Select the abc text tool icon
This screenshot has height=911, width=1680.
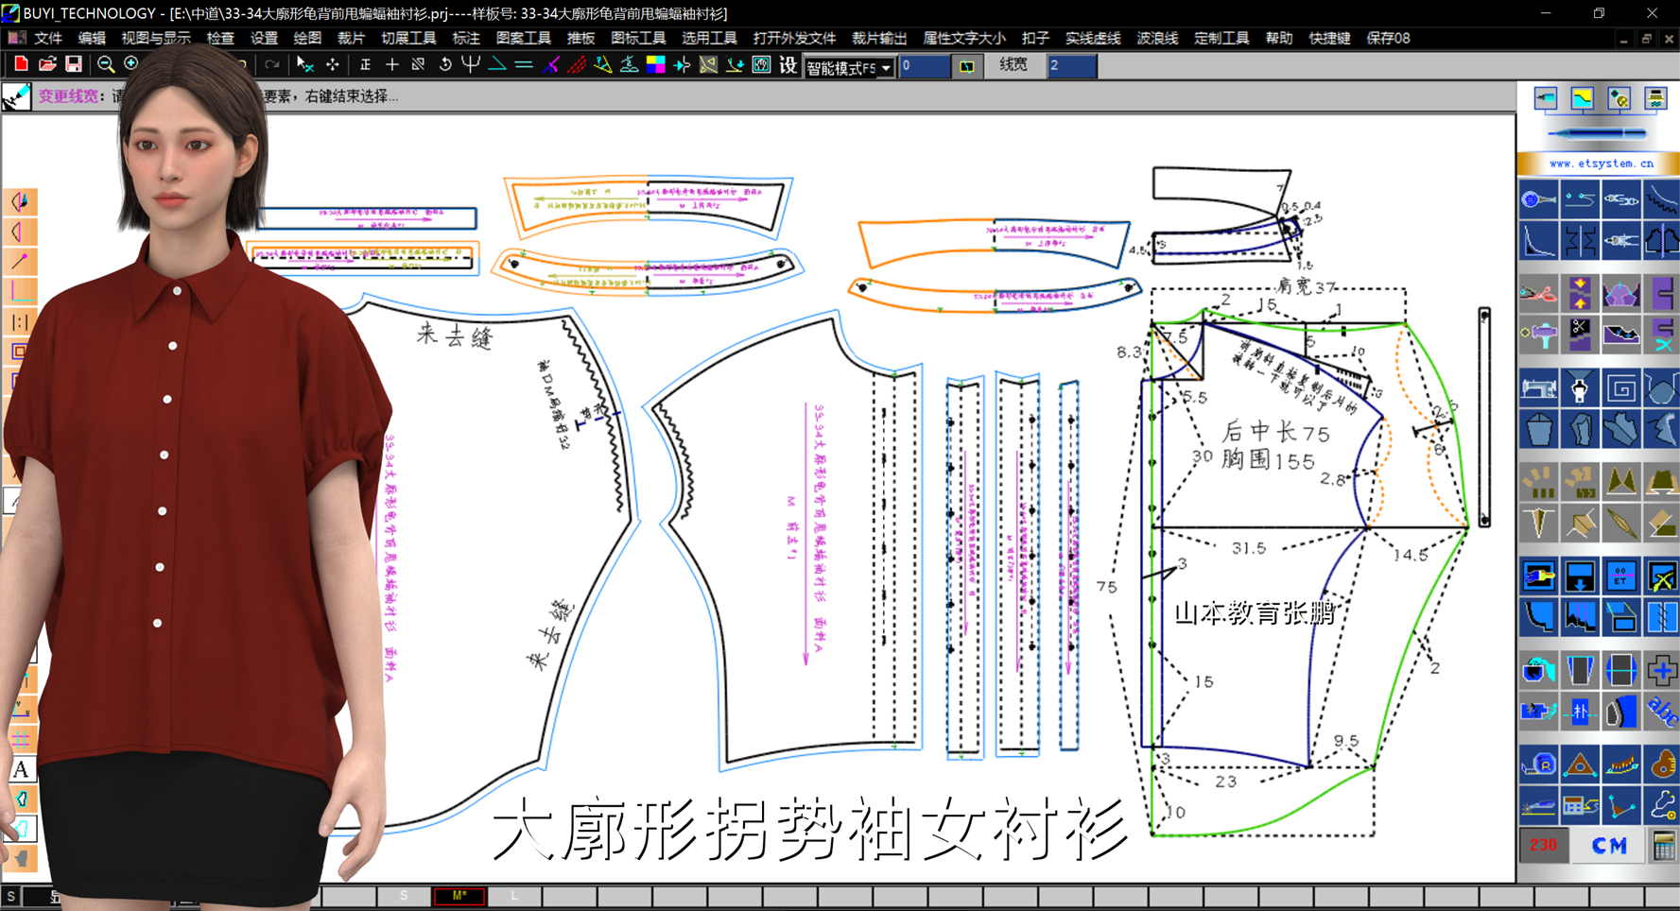point(1662,711)
